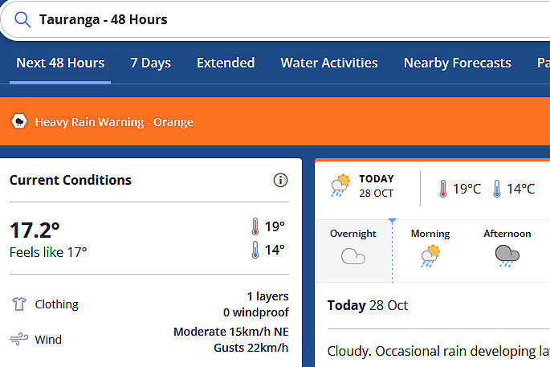Select the Afternoon rain cloud icon
Viewport: 550px width, 367px height.
click(507, 256)
